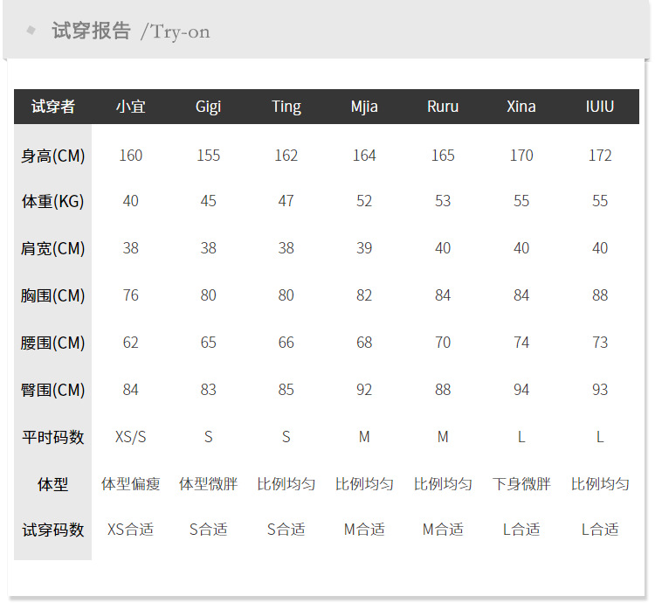Click the 胸围(CM) row label
The height and width of the screenshot is (603, 655).
coord(53,296)
